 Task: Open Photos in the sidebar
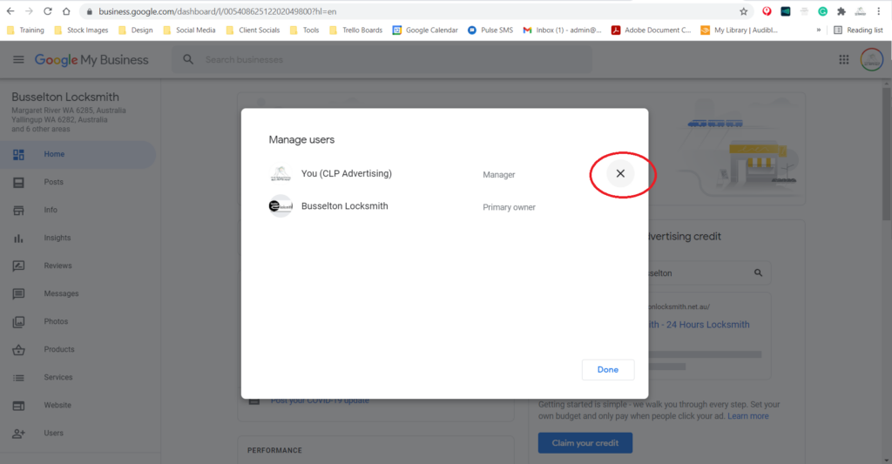78,321
